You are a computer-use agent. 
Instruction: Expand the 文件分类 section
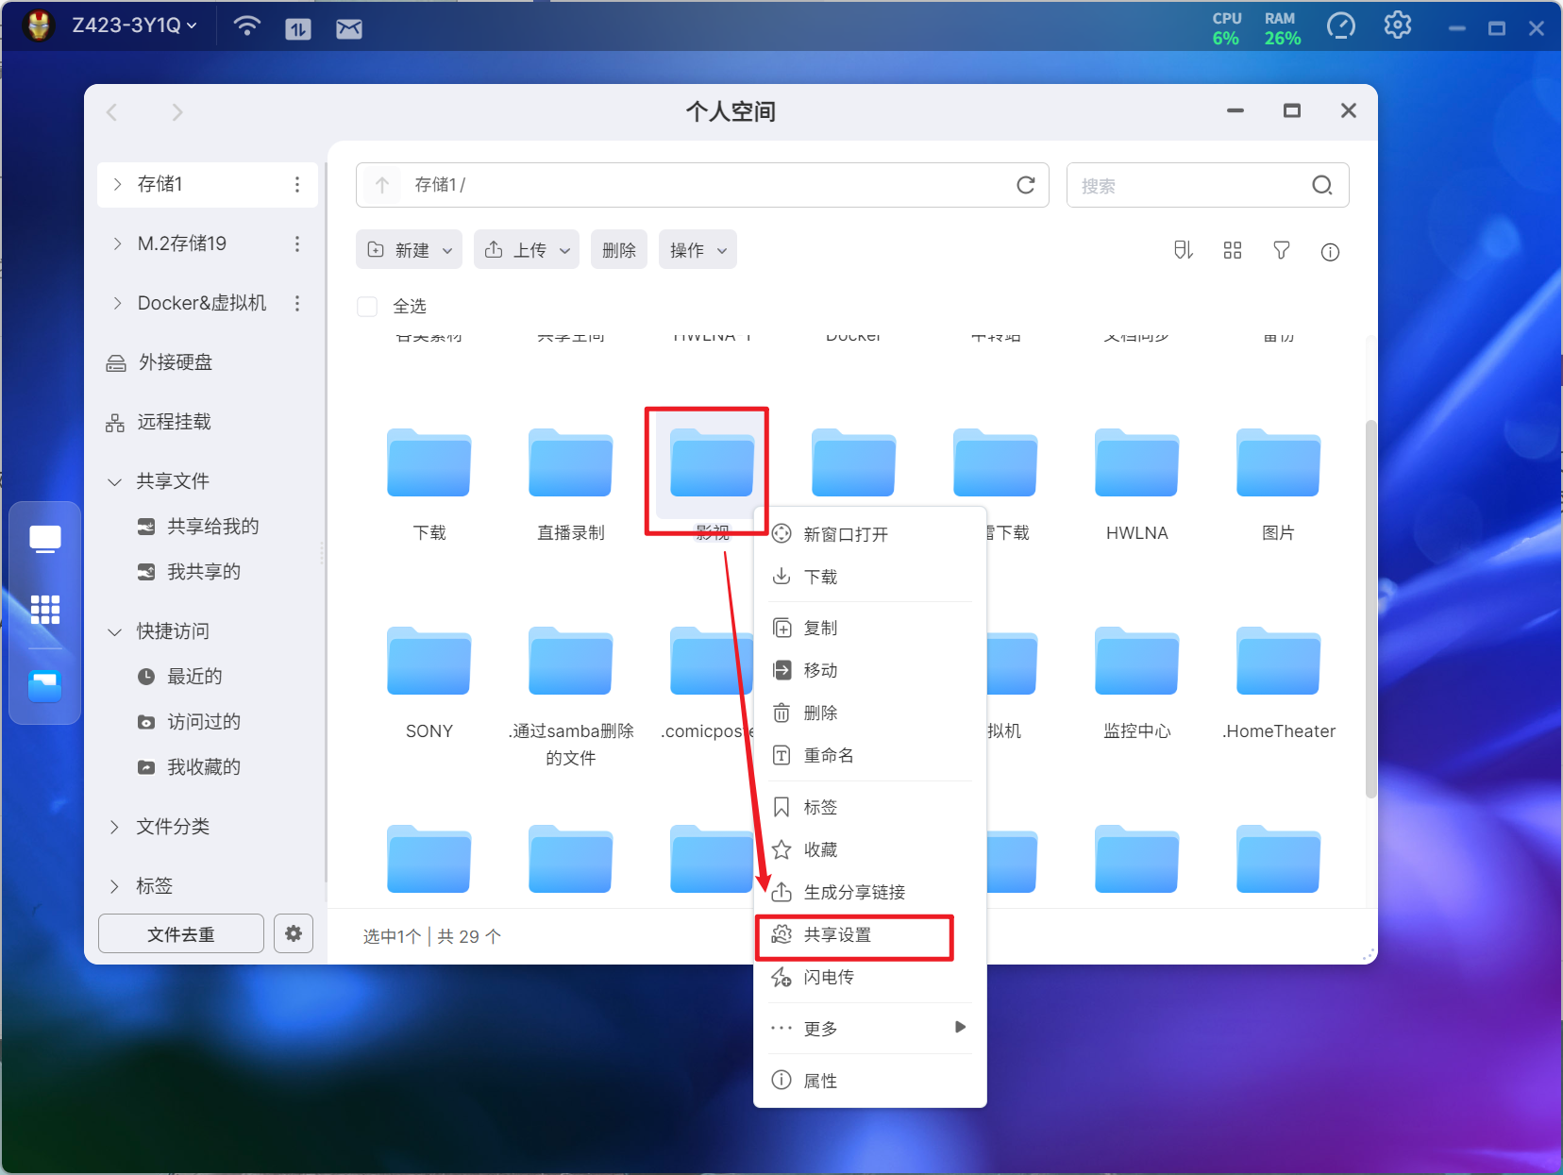pyautogui.click(x=115, y=827)
